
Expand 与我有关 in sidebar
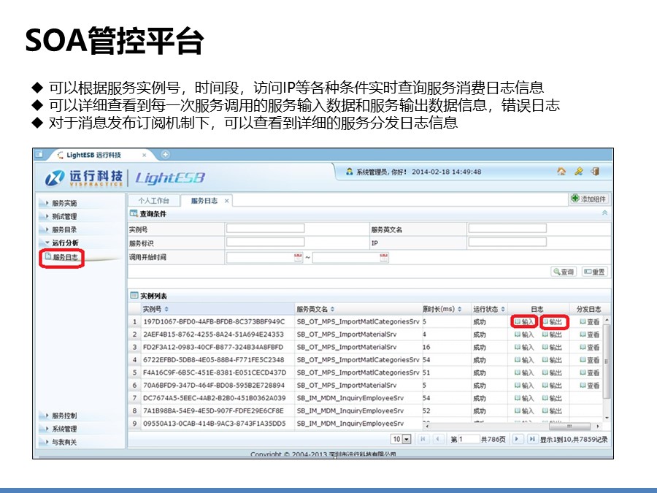point(64,442)
